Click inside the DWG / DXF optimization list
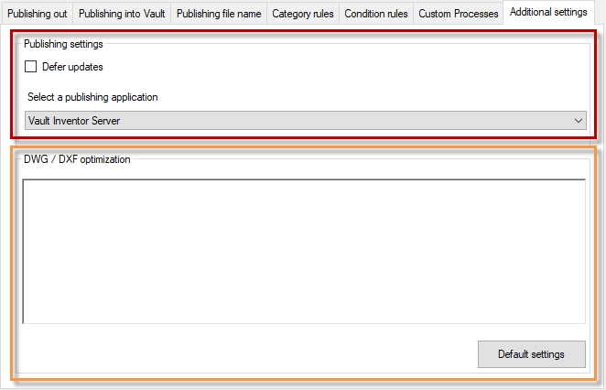The image size is (606, 390). [303, 250]
